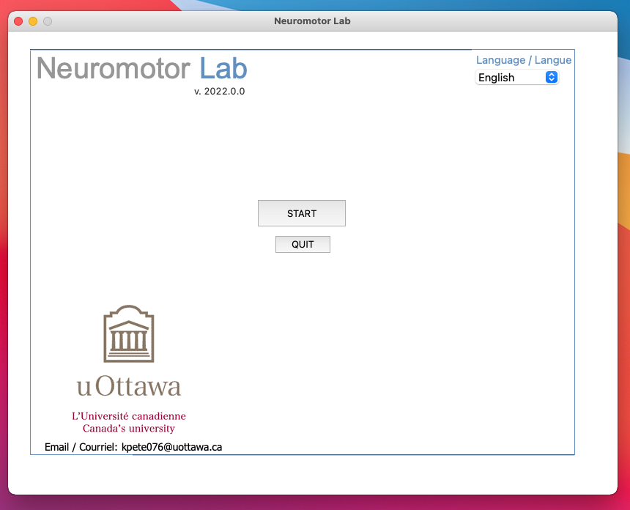Image resolution: width=630 pixels, height=510 pixels.
Task: Minimize the Neuromotor Lab window
Action: click(x=33, y=21)
